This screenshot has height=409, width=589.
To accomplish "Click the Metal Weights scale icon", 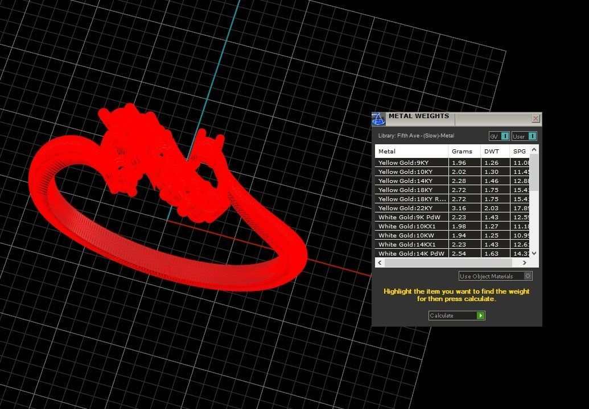I will tap(378, 119).
